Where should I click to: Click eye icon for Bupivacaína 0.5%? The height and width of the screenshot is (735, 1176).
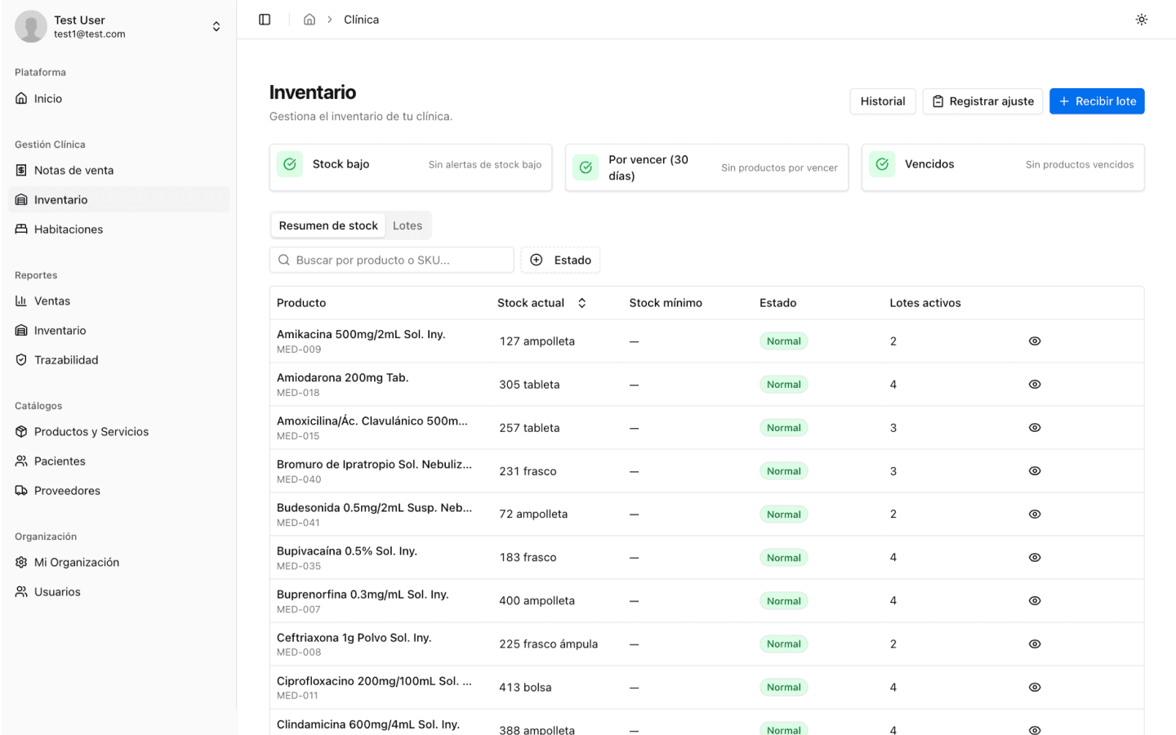point(1034,558)
